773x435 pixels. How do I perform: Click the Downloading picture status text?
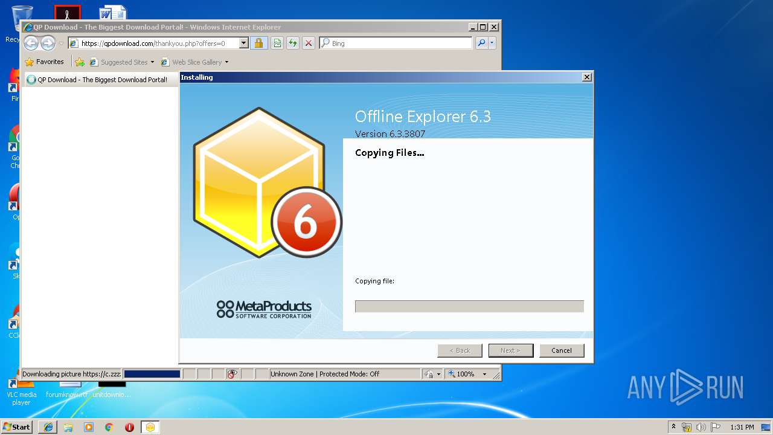(72, 374)
